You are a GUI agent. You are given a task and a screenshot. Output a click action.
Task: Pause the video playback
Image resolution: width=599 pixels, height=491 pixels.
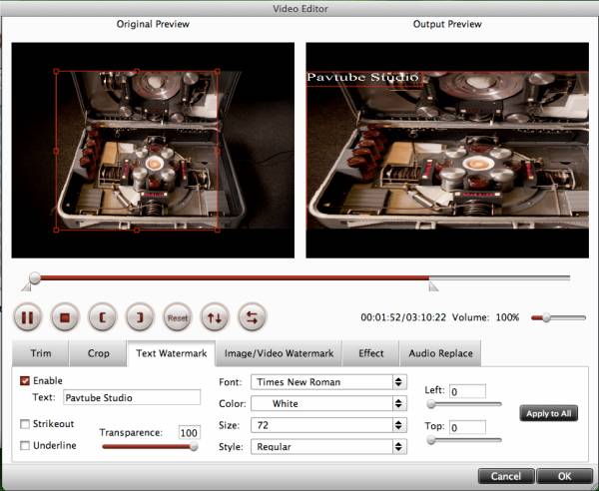click(27, 317)
